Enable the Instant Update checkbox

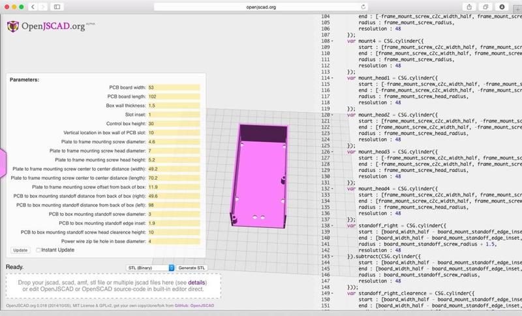pos(39,250)
